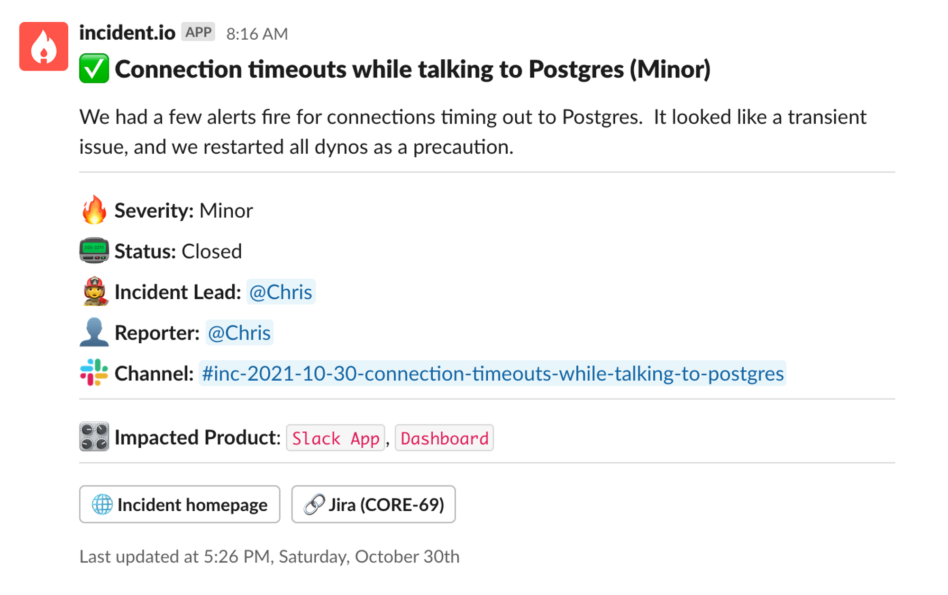Open the @Chris mention next to Reporter

[239, 333]
